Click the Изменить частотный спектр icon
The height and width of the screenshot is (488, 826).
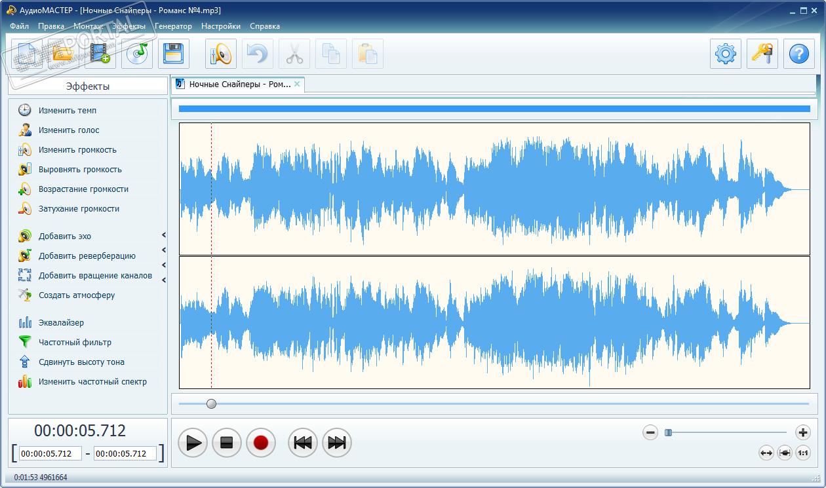click(x=25, y=381)
